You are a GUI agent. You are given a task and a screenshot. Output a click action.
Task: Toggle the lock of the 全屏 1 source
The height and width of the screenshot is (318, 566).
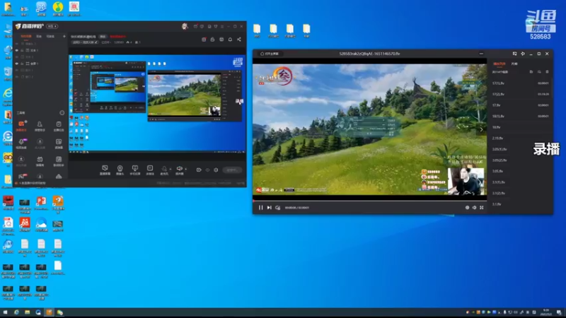pos(22,64)
